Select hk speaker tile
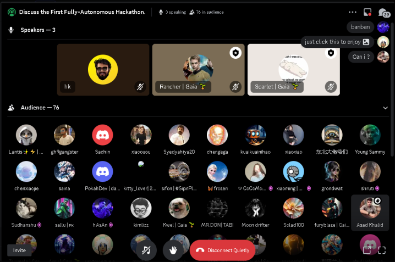 [103, 70]
